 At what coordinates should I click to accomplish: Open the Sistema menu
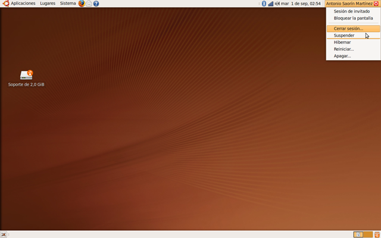click(67, 4)
